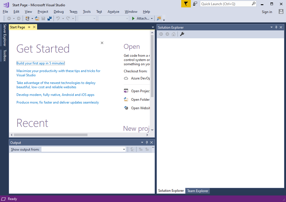Click Build your first app in 5 minutes
Image resolution: width=286 pixels, height=202 pixels.
click(x=40, y=63)
